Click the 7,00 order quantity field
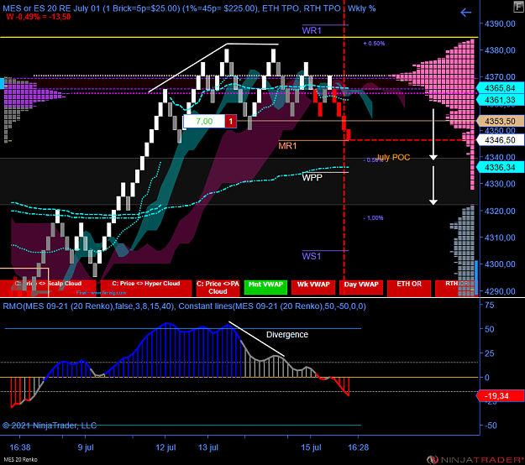 (x=204, y=122)
